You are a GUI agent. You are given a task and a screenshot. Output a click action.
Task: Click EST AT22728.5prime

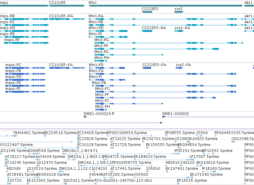(125, 145)
